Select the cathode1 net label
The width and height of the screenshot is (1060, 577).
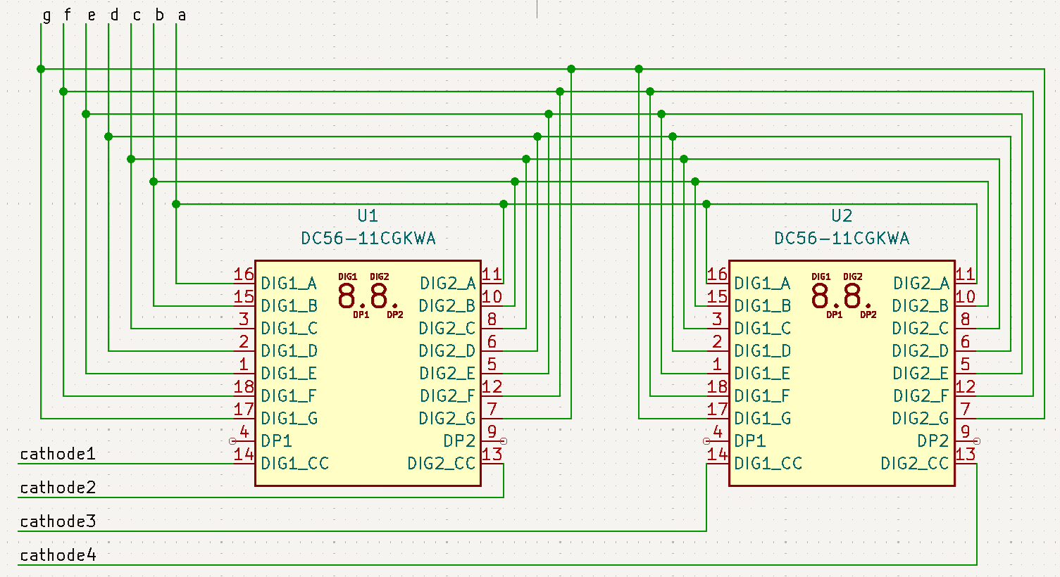click(x=57, y=454)
